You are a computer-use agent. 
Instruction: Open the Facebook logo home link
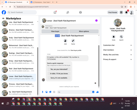(4, 12)
